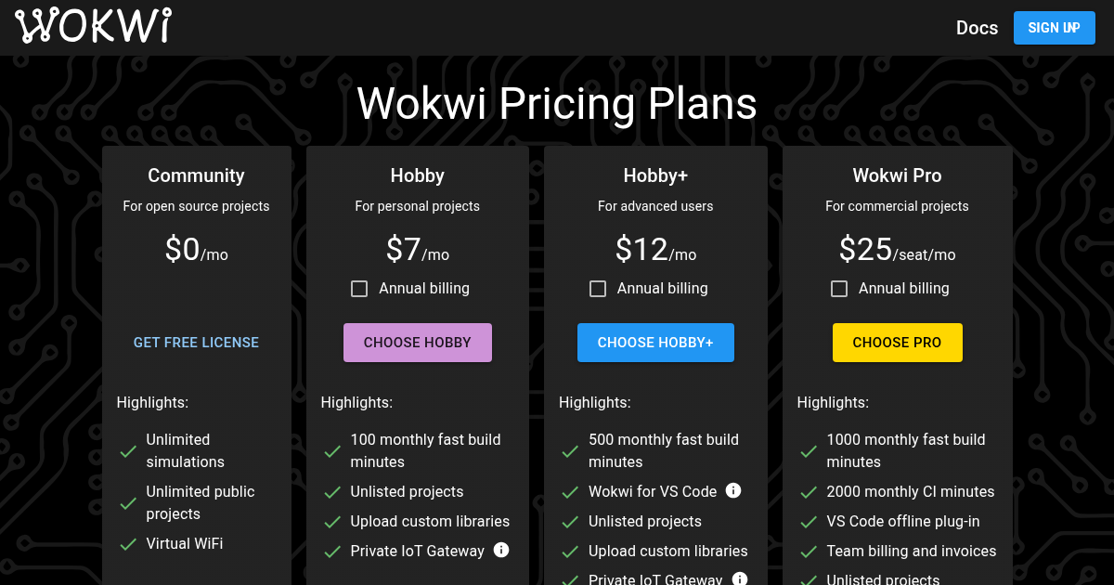Viewport: 1114px width, 585px height.
Task: Click checkmark icon beside Virtual WiFi
Action: coord(129,544)
